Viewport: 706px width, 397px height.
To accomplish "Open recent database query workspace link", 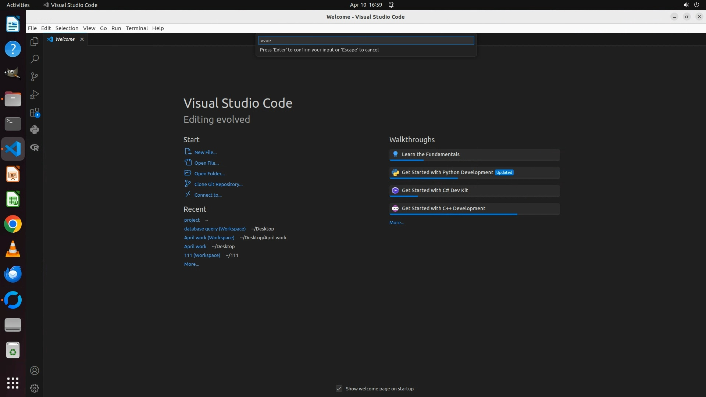I will [215, 229].
